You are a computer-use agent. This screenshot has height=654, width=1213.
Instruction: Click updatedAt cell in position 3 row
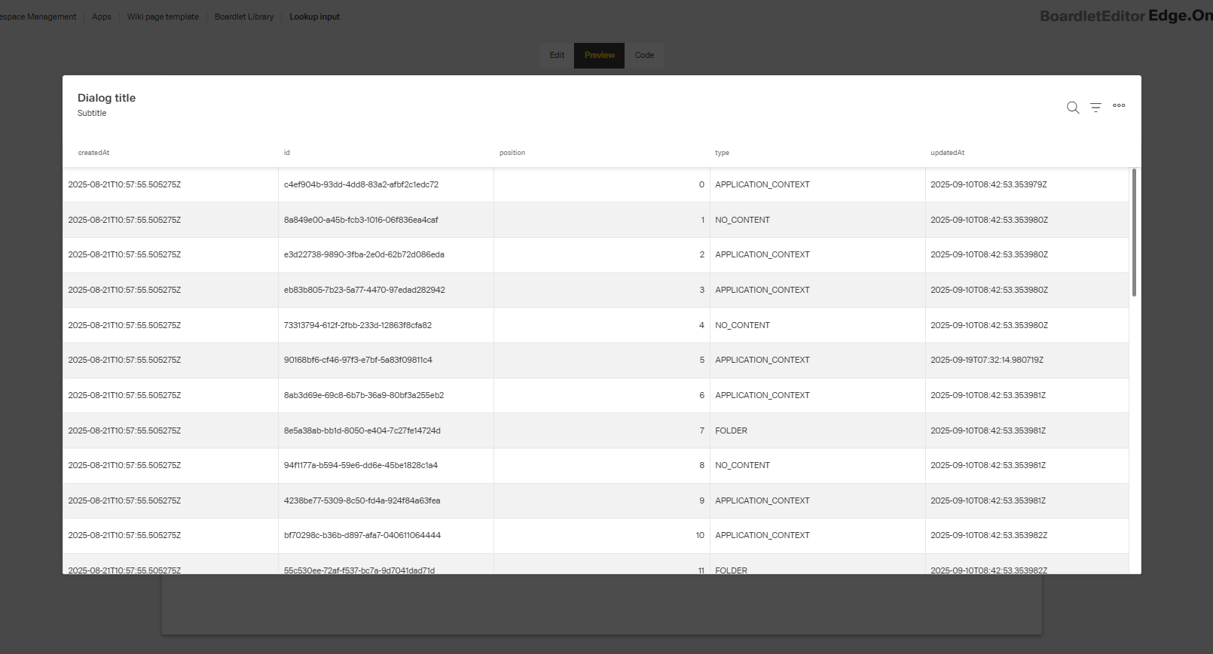coord(1027,290)
